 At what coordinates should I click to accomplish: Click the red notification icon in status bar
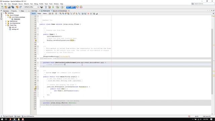[x=189, y=116]
